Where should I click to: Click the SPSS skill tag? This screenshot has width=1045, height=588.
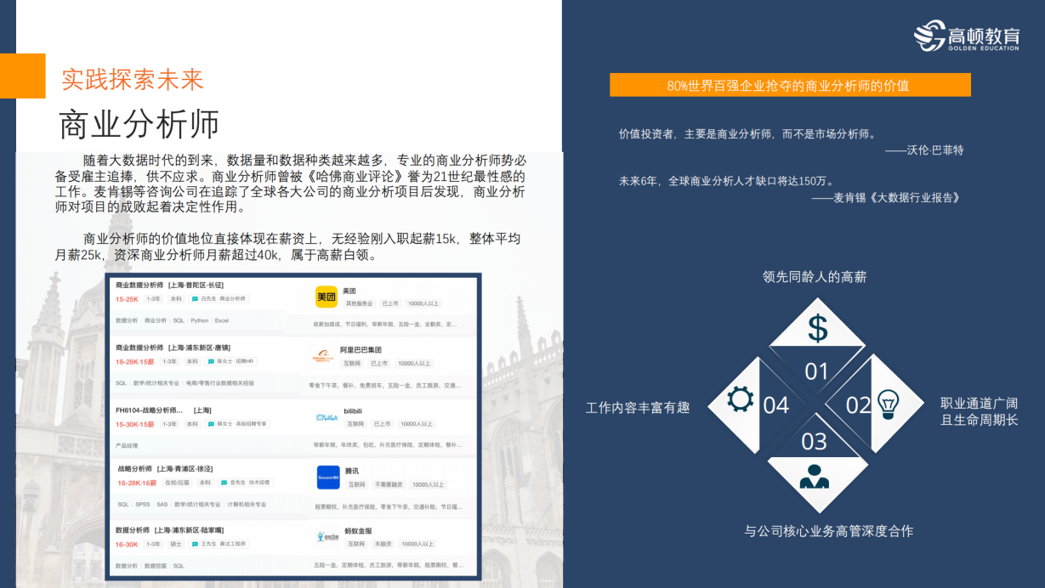[142, 504]
